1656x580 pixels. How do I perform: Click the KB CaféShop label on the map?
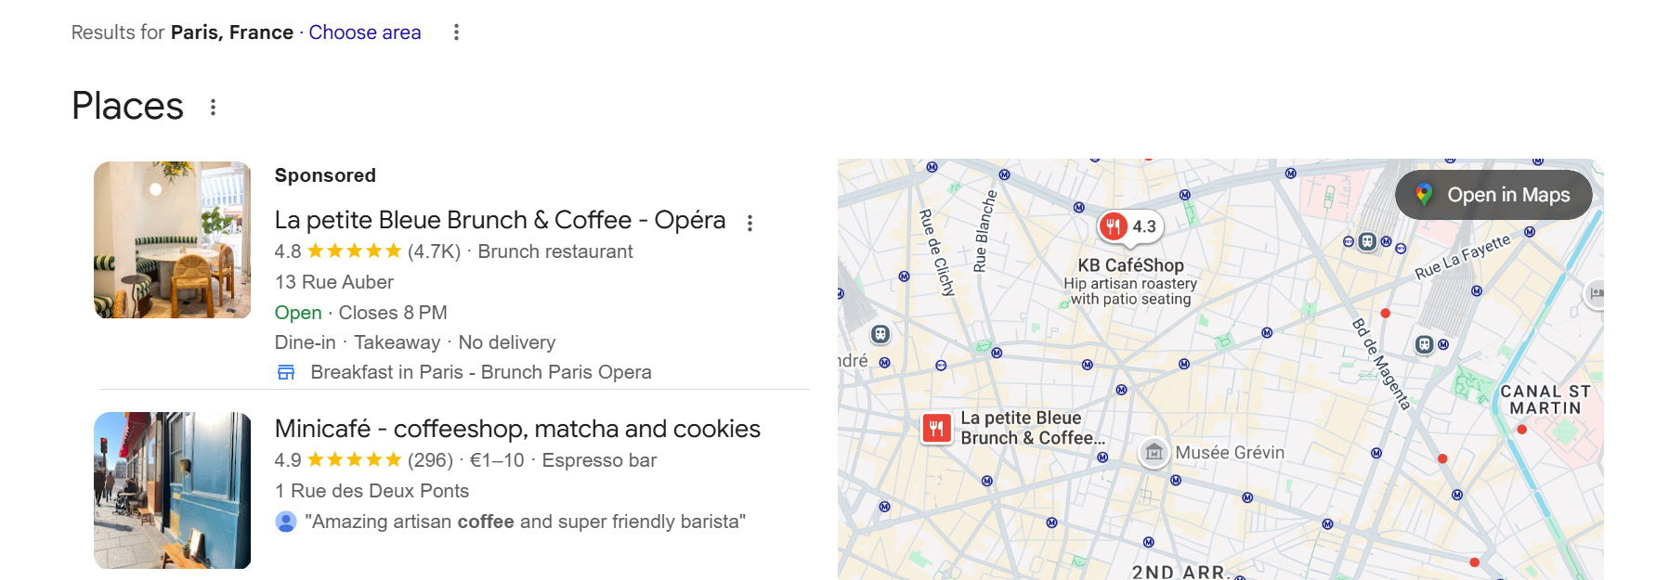(1130, 265)
